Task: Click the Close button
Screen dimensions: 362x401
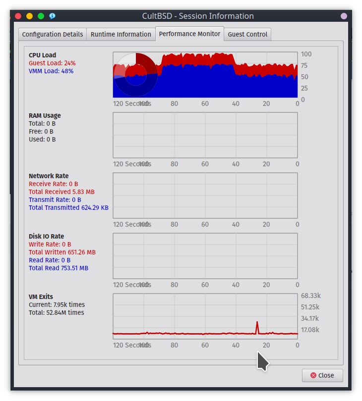Action: 322,375
